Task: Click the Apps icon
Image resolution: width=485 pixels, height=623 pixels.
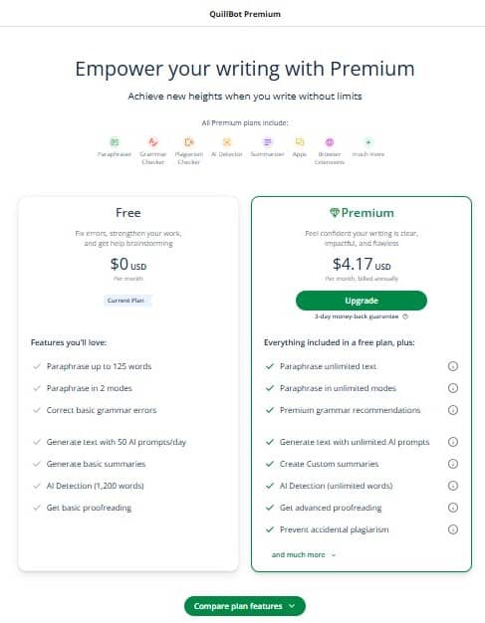Action: pos(300,142)
